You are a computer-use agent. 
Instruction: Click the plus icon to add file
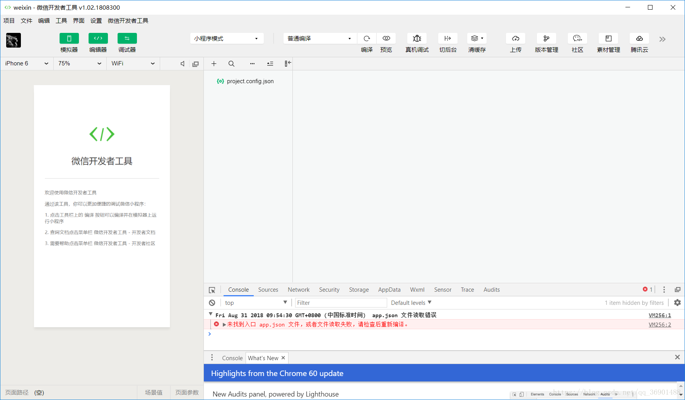(214, 63)
